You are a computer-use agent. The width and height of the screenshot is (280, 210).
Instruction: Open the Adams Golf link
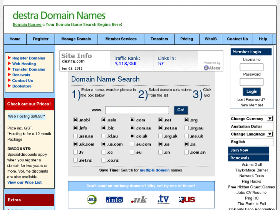pos(252,165)
